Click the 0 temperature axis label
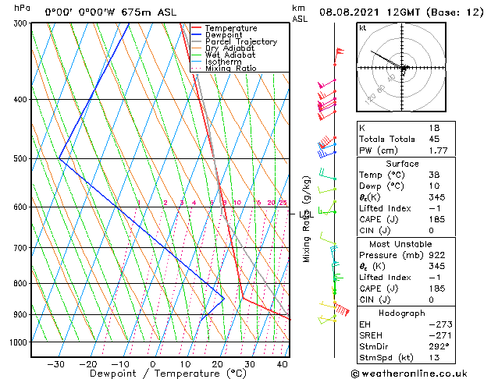The image size is (491, 379). 153,364
